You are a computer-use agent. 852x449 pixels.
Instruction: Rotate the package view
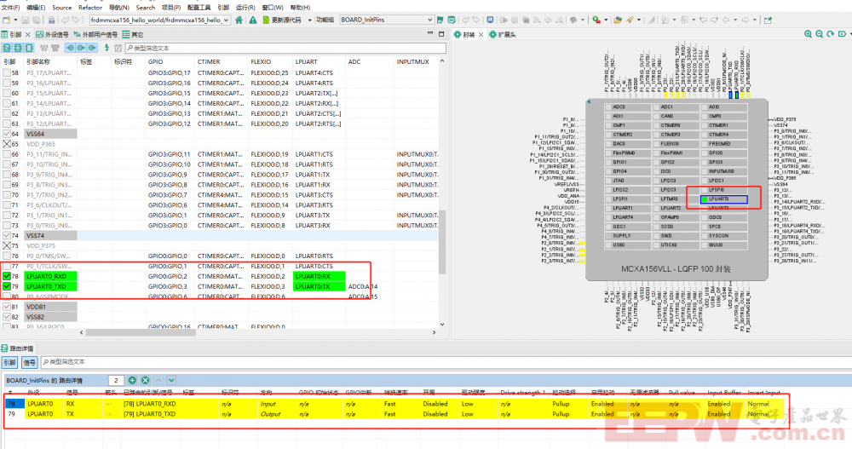tap(830, 34)
